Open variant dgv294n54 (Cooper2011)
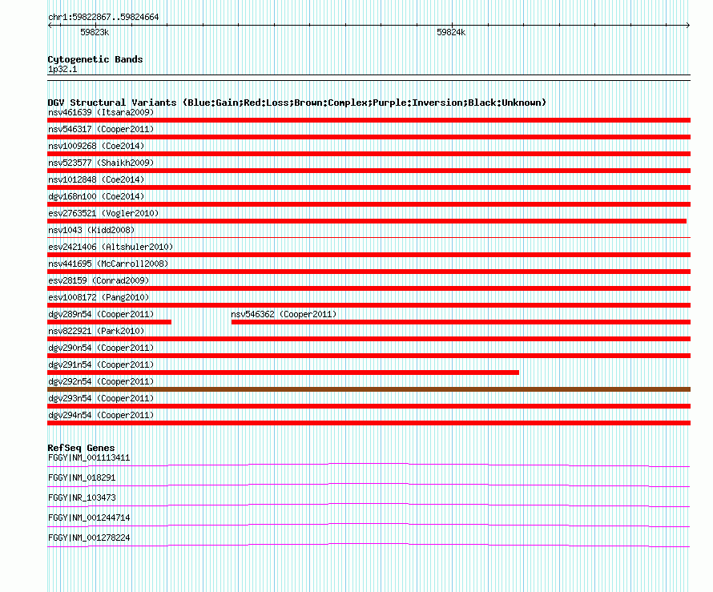Image resolution: width=713 pixels, height=592 pixels. click(x=101, y=415)
